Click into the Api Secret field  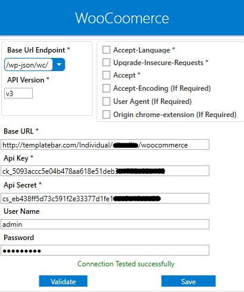(105, 198)
